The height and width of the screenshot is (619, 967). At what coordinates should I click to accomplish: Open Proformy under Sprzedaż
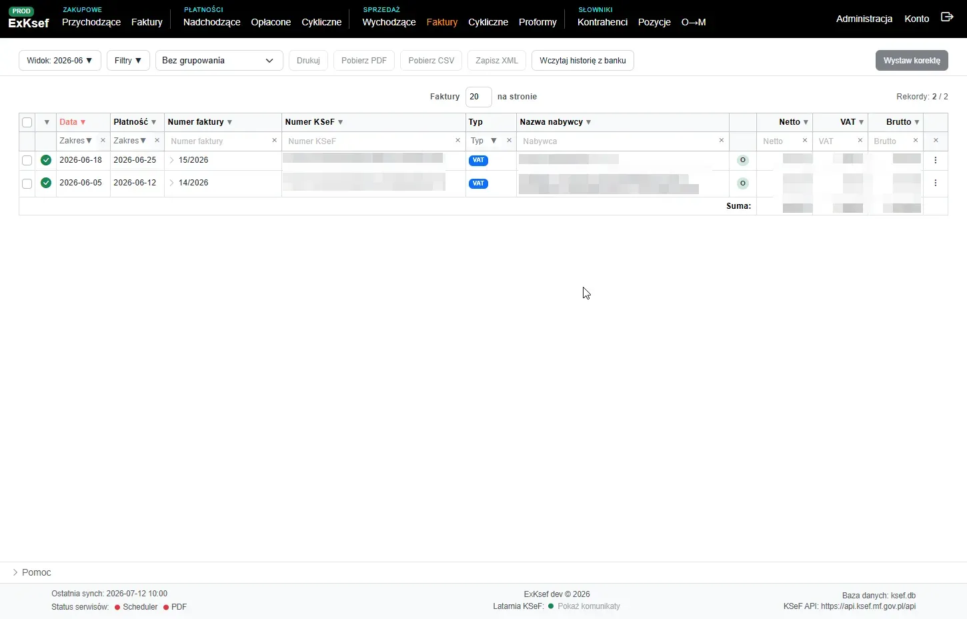pyautogui.click(x=538, y=22)
